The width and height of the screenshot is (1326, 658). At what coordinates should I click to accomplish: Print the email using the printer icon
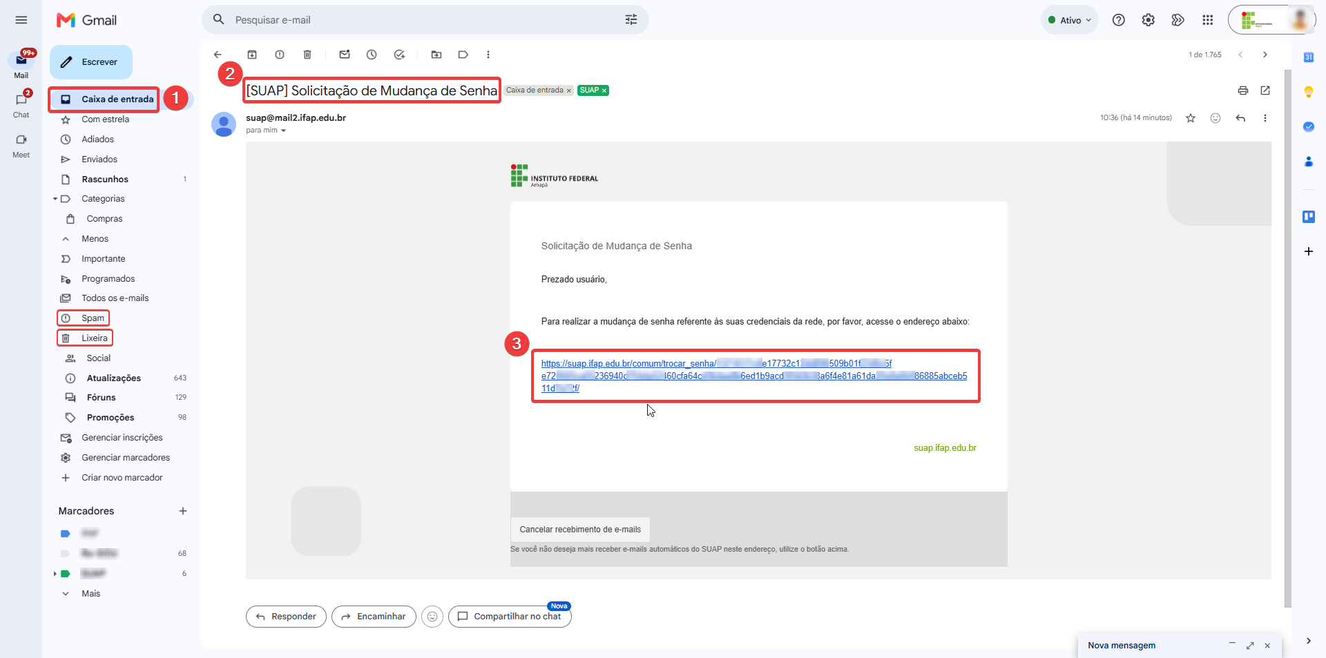[x=1243, y=90]
